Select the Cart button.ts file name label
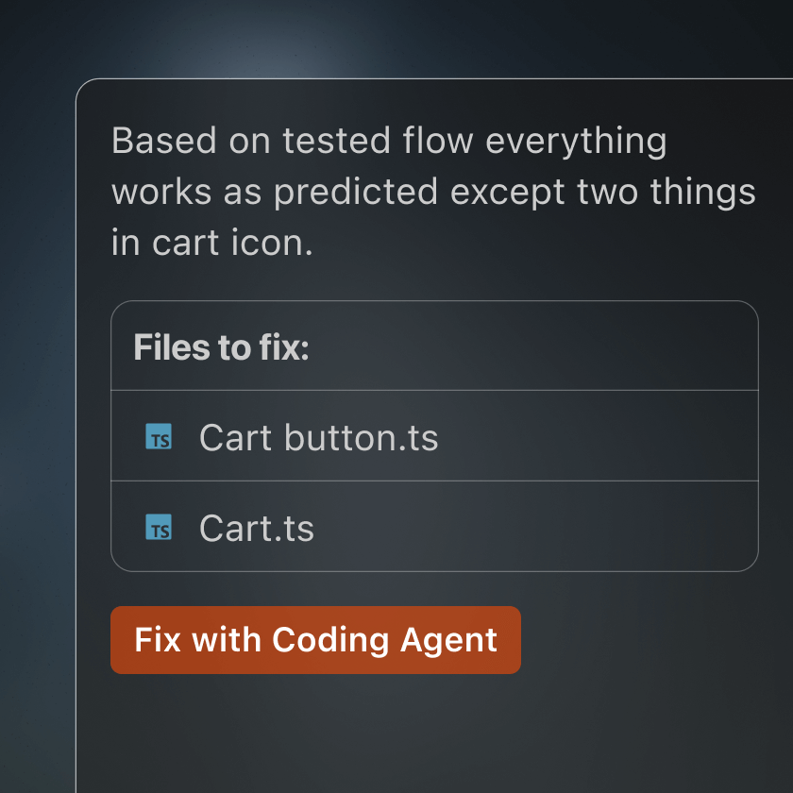 [318, 438]
